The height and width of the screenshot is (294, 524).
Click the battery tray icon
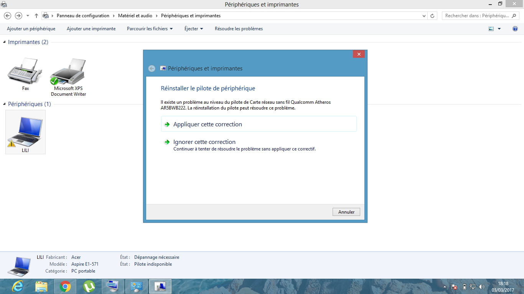click(x=464, y=287)
